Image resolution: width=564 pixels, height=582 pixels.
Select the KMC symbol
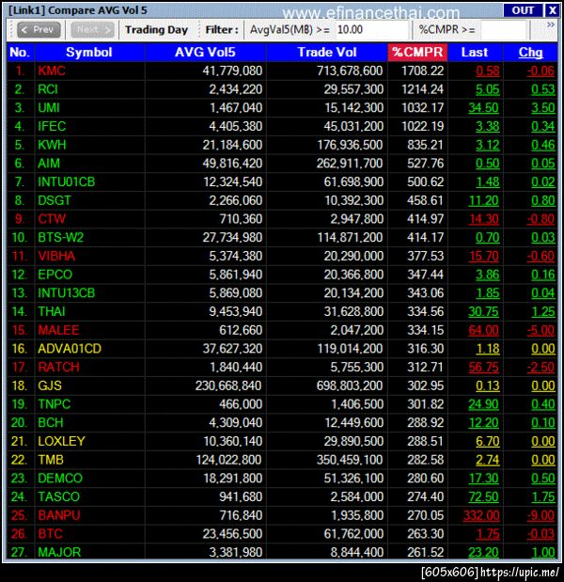[52, 71]
